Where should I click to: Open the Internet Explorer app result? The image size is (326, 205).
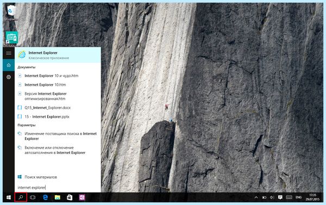coord(58,55)
